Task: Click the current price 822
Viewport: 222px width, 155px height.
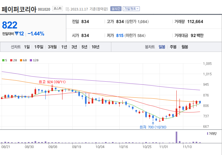Action: point(10,25)
